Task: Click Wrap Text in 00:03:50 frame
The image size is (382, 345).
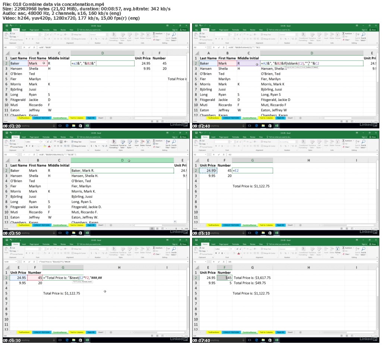Action: pos(76,142)
